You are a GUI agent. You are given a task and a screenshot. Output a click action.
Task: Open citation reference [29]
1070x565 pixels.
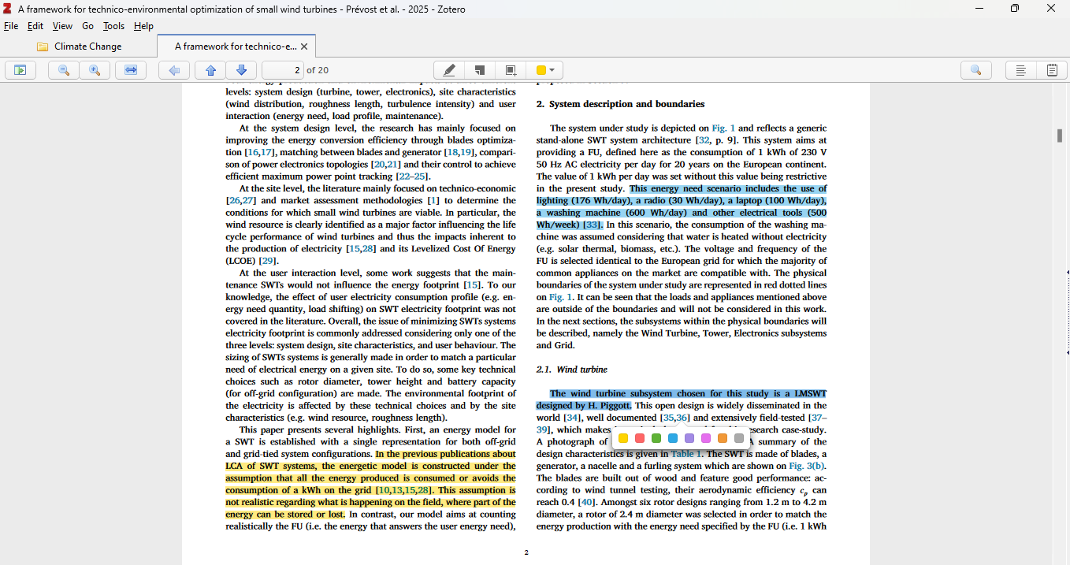[266, 261]
